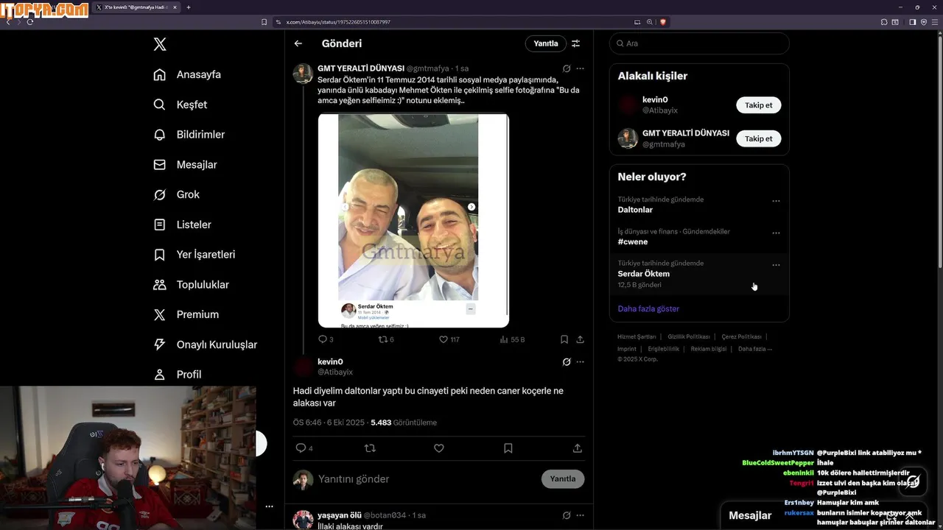943x530 pixels.
Task: Click Daha fazla göster link
Action: 648,308
